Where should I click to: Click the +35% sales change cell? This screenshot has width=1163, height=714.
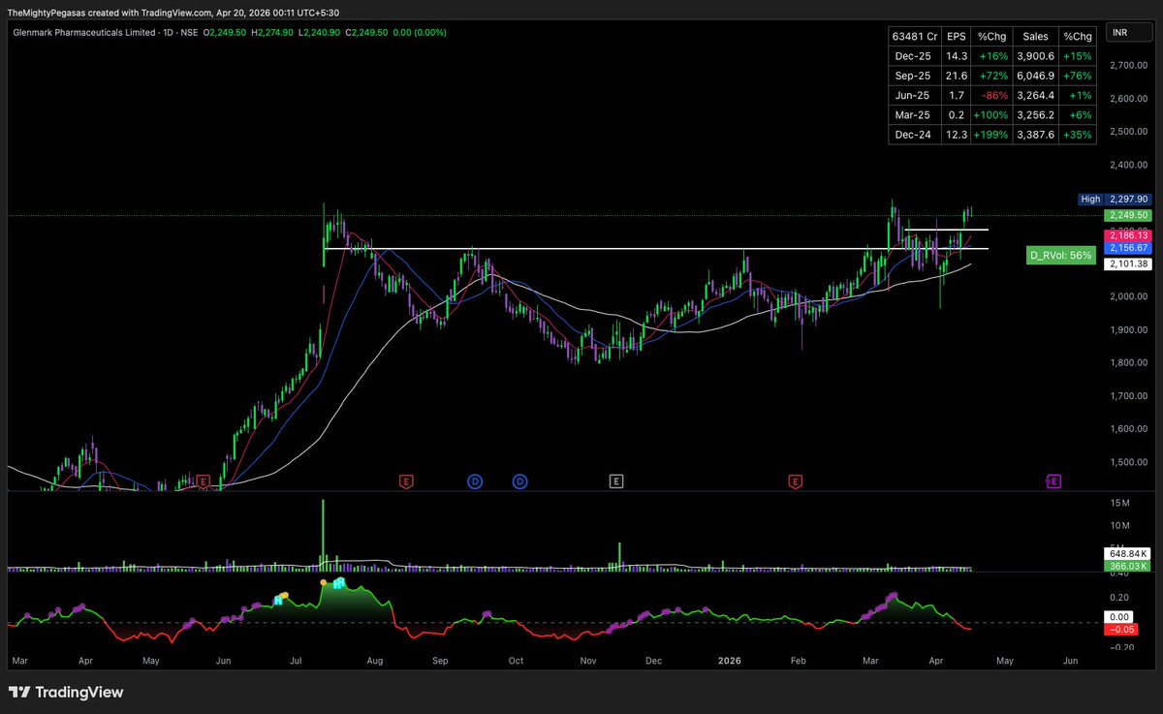(x=1078, y=135)
